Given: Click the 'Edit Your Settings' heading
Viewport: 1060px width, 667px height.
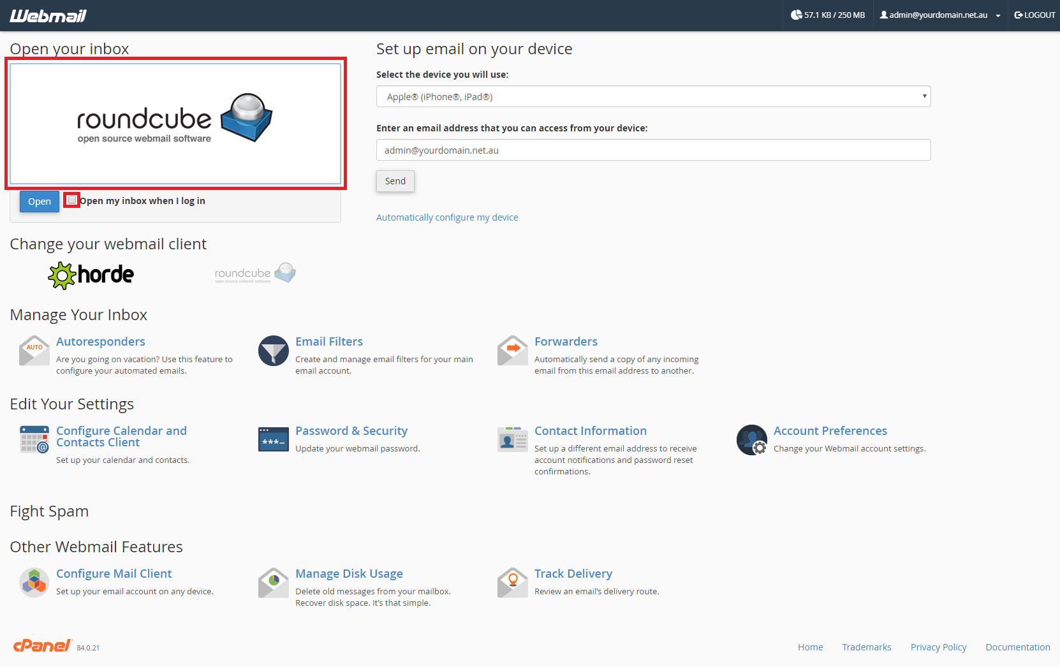Looking at the screenshot, I should click(72, 404).
